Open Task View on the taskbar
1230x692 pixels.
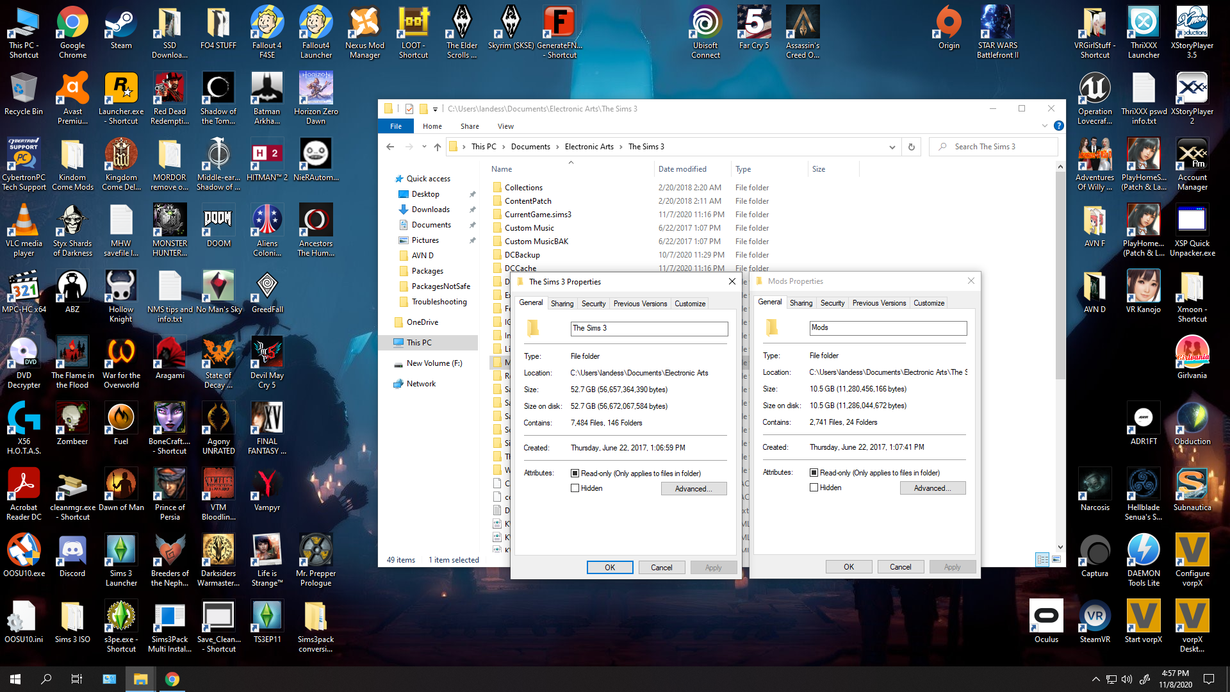point(76,679)
